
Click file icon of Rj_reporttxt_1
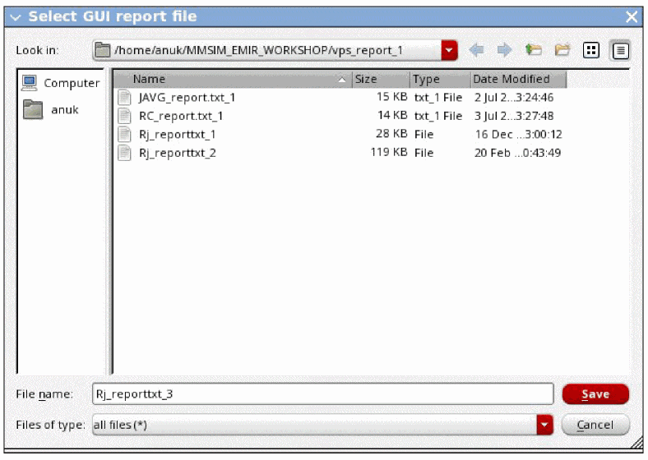tap(124, 135)
